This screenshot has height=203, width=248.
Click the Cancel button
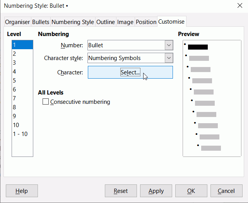coord(226,191)
